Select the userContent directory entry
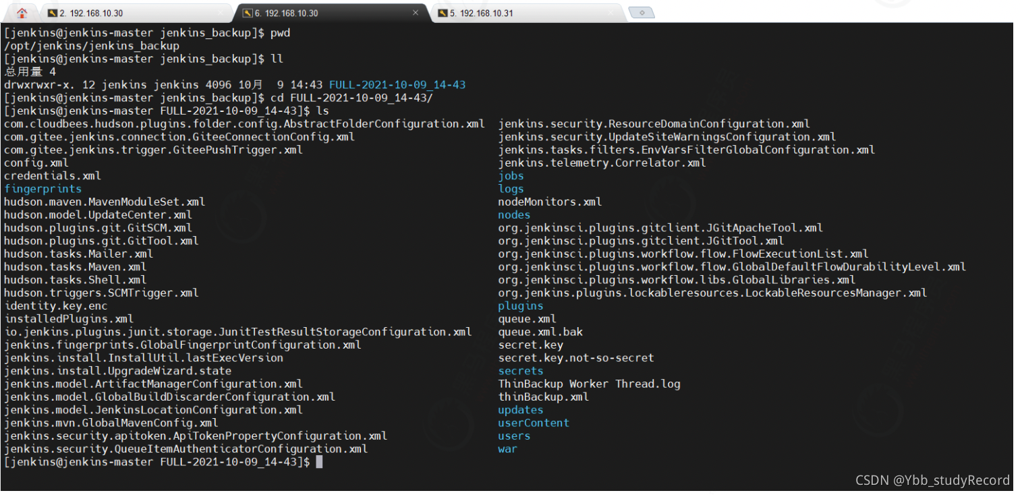The image size is (1020, 495). (534, 423)
